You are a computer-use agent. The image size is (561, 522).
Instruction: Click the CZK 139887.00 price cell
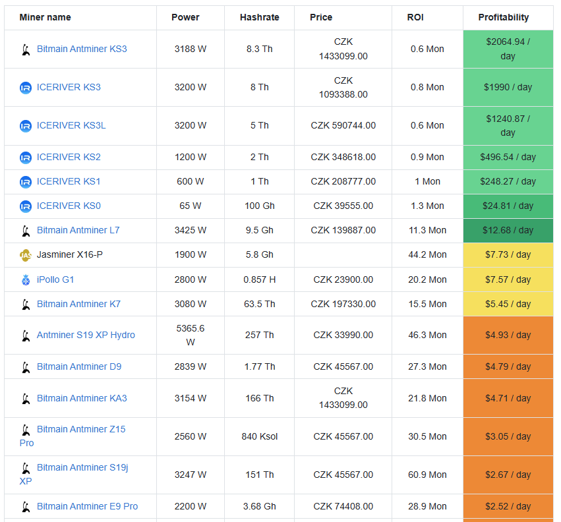click(x=343, y=231)
